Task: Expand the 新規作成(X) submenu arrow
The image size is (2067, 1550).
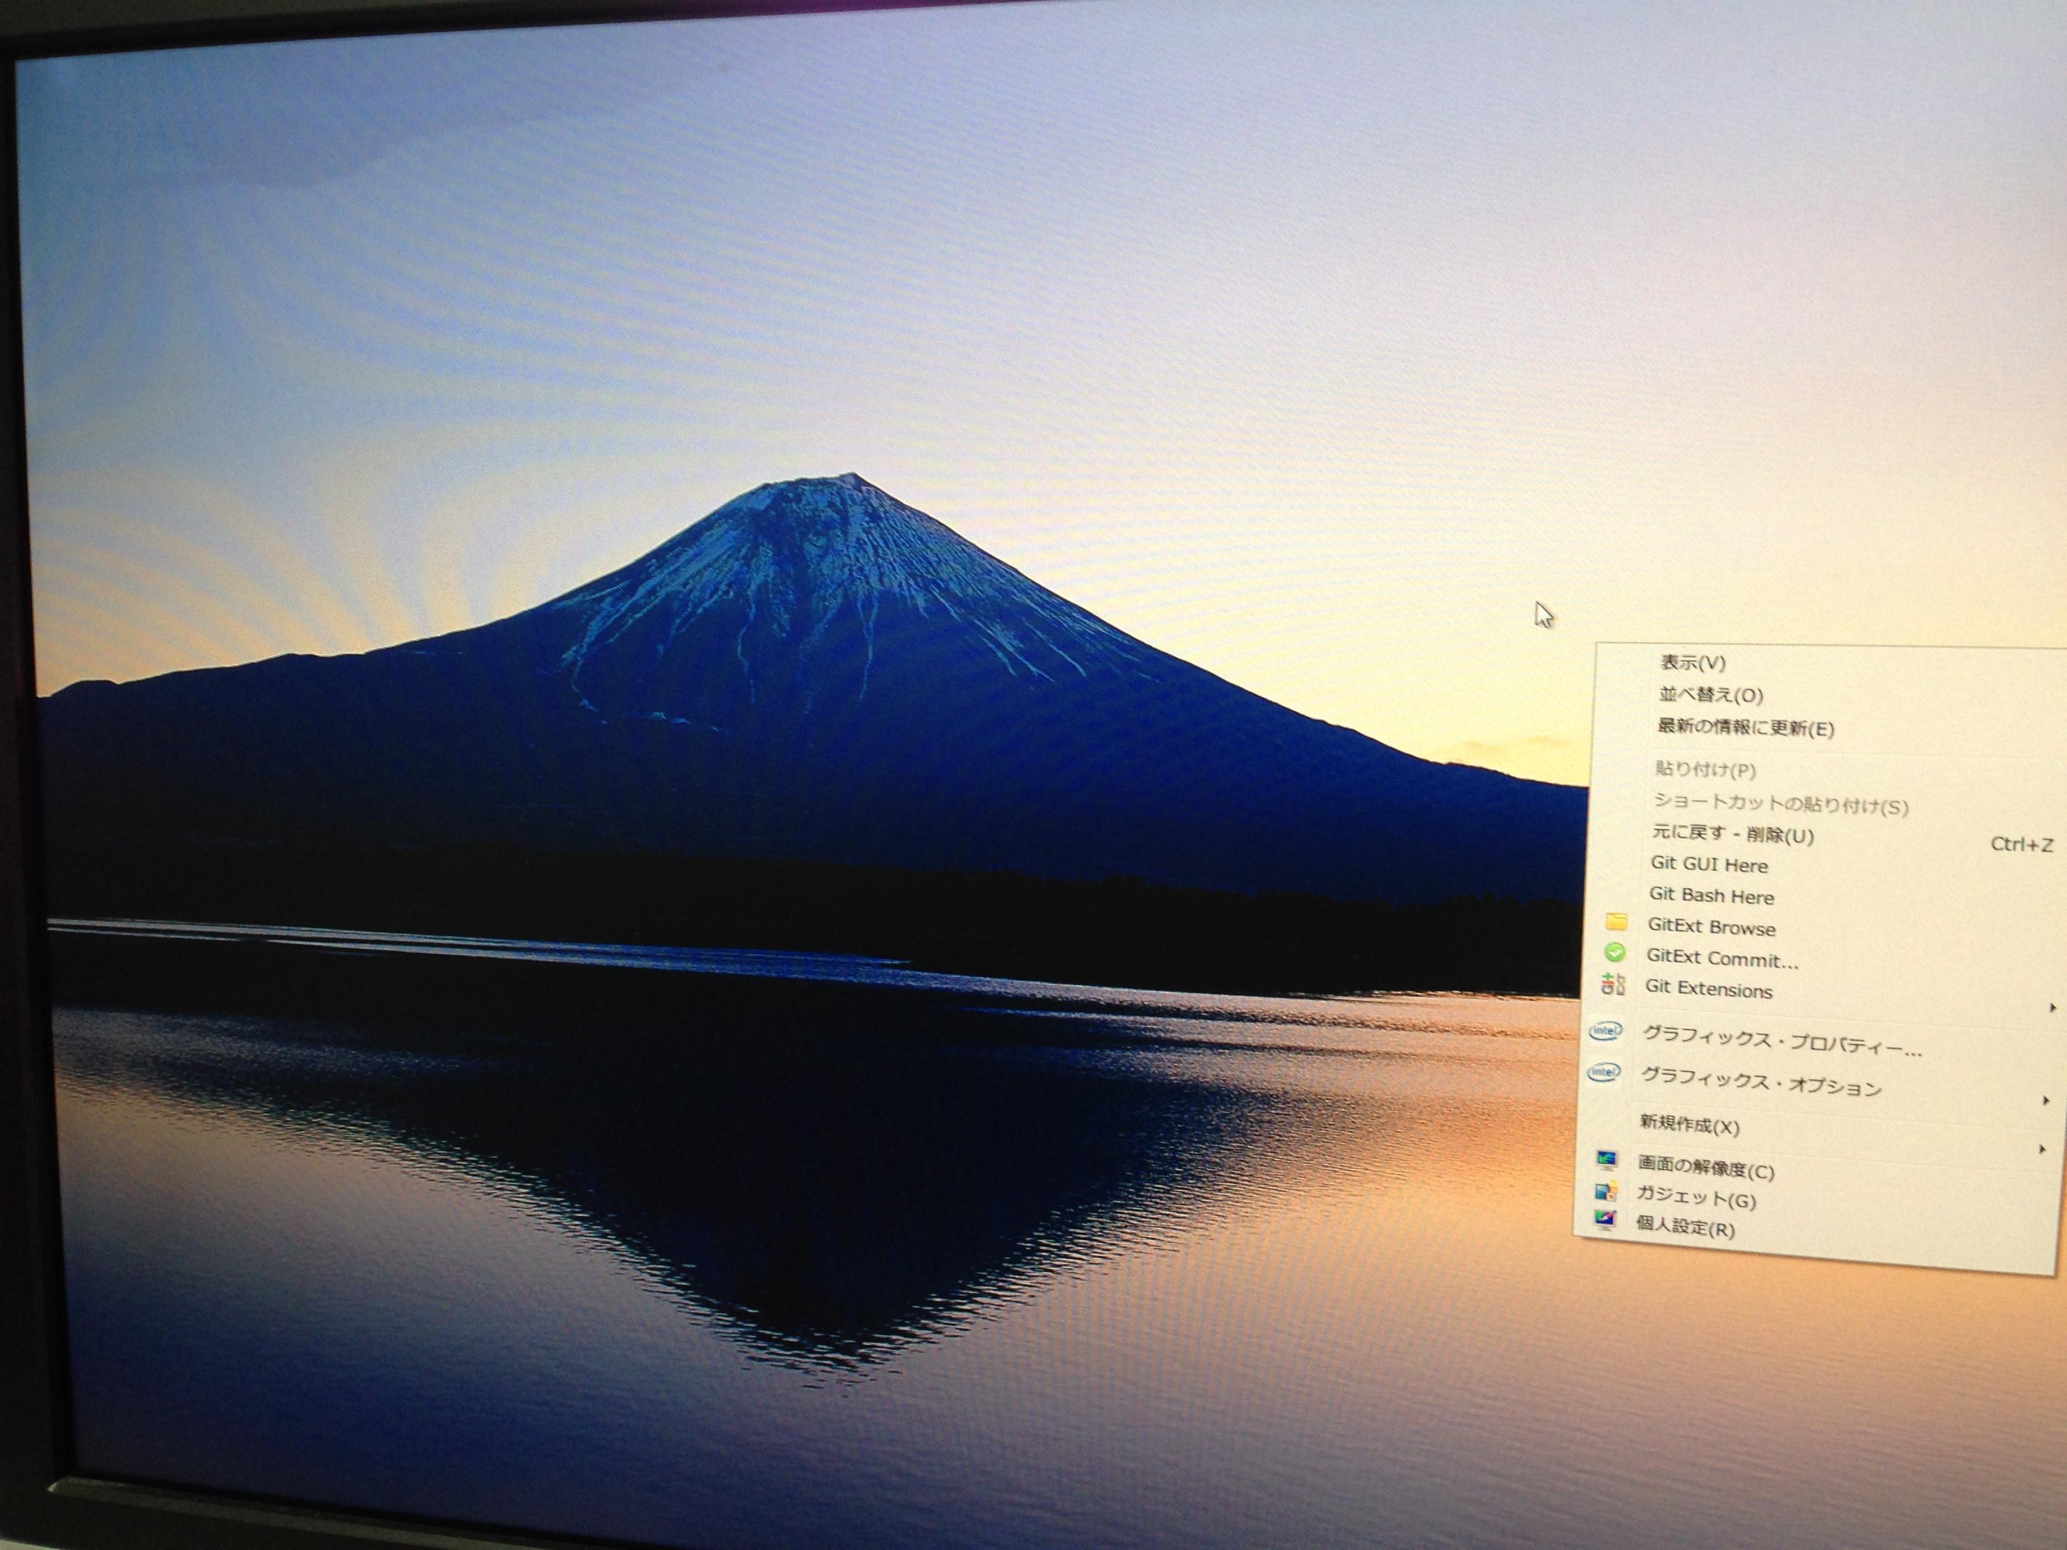Action: tap(2042, 1149)
